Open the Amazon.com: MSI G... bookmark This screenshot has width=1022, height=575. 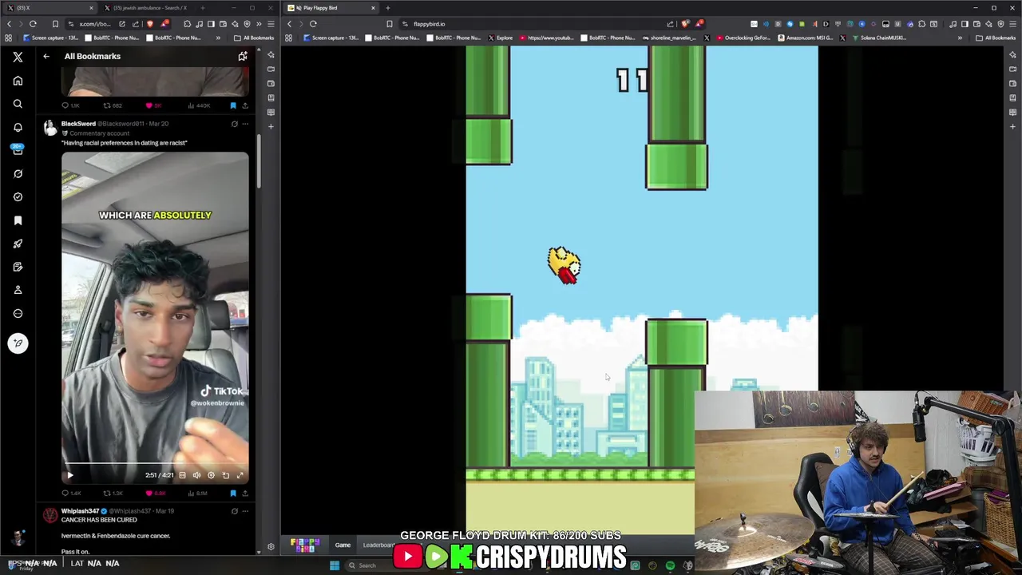coord(807,38)
